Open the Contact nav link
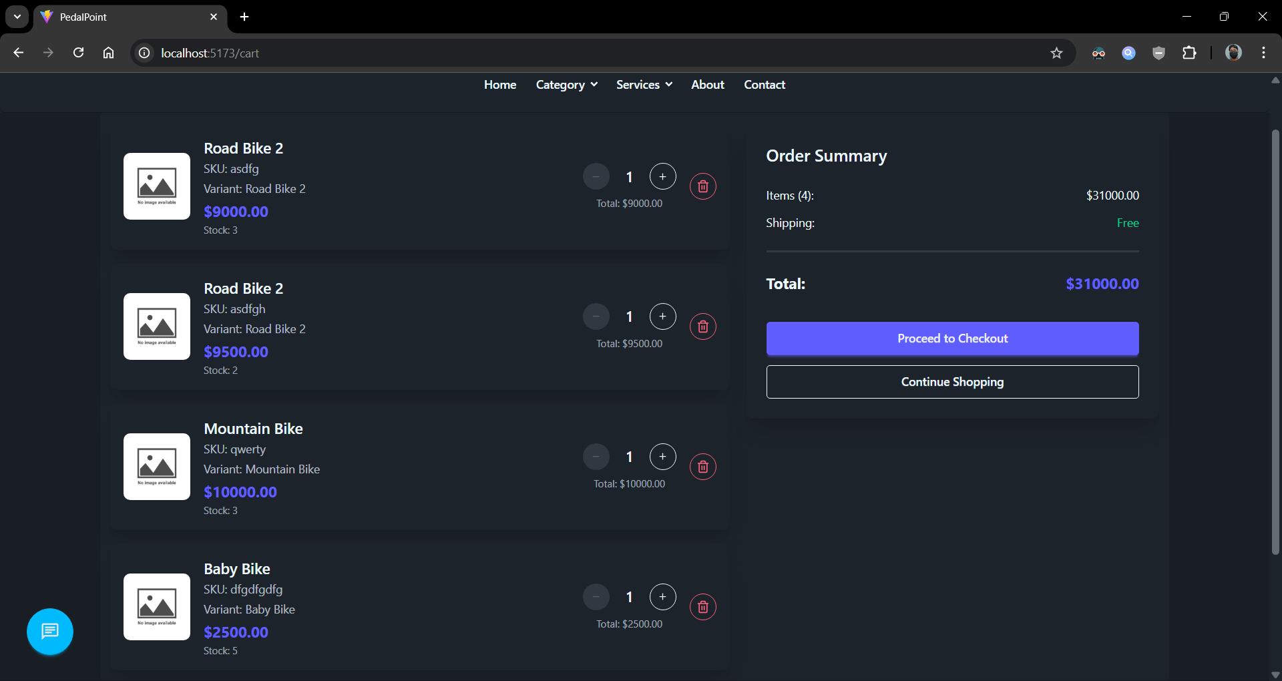Viewport: 1282px width, 681px height. (x=765, y=85)
